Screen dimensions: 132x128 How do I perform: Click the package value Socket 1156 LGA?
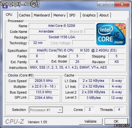(62, 37)
